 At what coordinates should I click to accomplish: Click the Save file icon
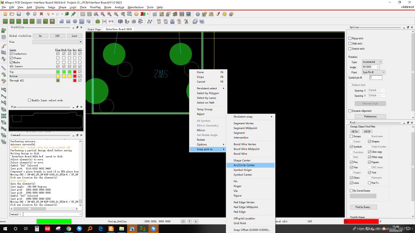coord(19,14)
